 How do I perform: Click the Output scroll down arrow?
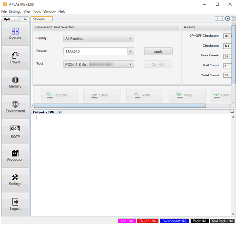pyautogui.click(x=233, y=214)
